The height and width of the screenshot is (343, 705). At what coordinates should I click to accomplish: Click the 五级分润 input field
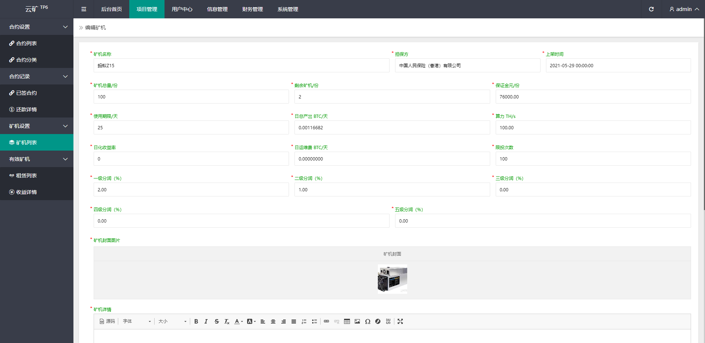click(543, 221)
